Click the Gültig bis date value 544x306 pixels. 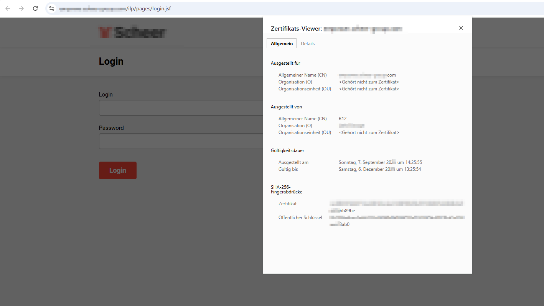tap(380, 169)
